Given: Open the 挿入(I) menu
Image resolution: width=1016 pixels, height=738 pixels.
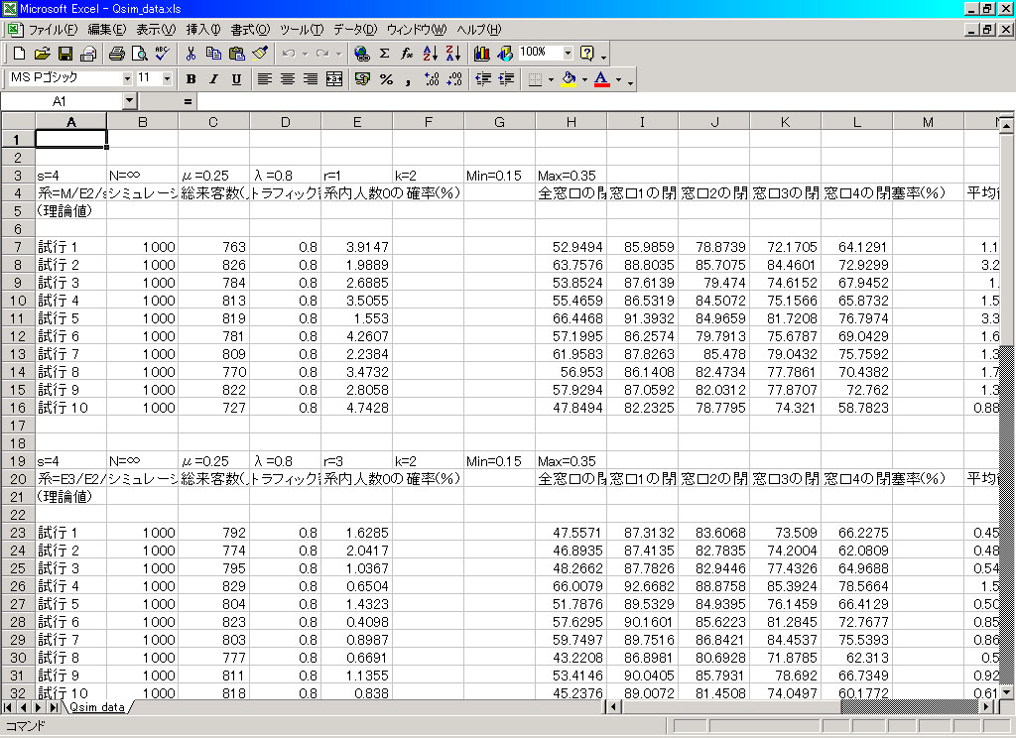Looking at the screenshot, I should pyautogui.click(x=204, y=30).
